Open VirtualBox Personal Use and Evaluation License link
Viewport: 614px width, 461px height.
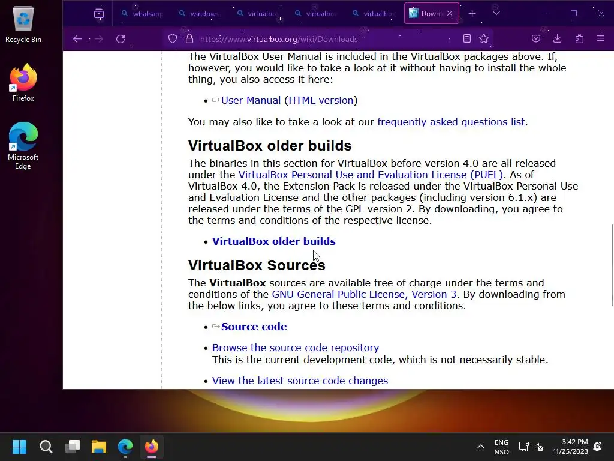[x=371, y=175]
